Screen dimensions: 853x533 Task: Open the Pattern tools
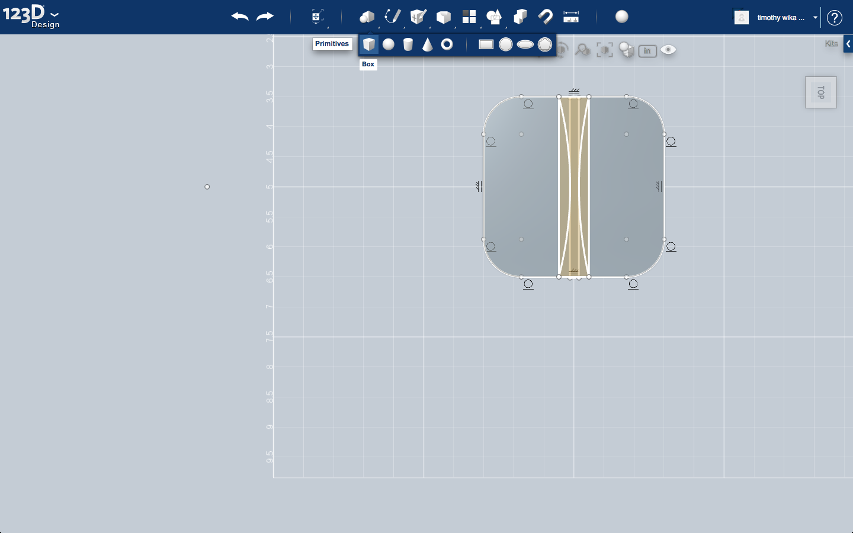click(x=469, y=16)
